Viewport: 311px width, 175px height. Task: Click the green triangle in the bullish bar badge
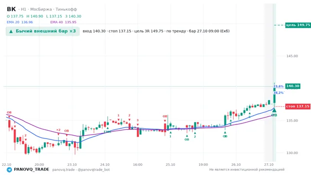coord(11,31)
